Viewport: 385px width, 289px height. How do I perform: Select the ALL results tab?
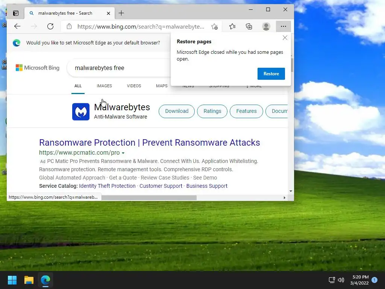pos(78,86)
